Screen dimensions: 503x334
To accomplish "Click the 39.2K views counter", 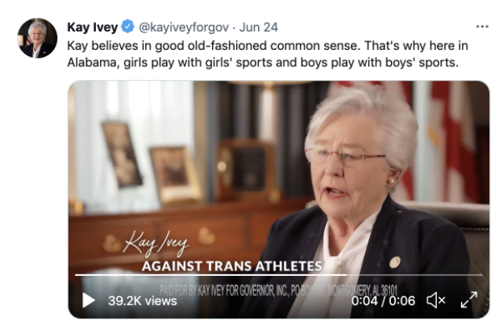I will pos(143,301).
